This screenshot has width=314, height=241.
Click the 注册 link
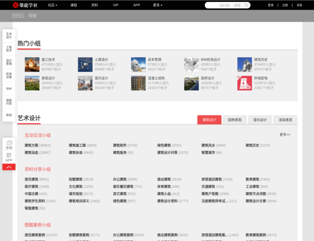pos(285,5)
